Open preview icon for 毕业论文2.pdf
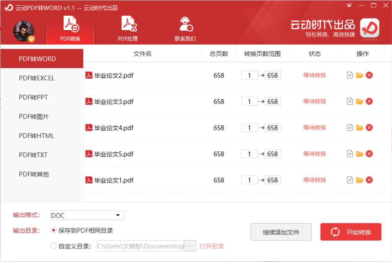The image size is (392, 262). coord(350,75)
